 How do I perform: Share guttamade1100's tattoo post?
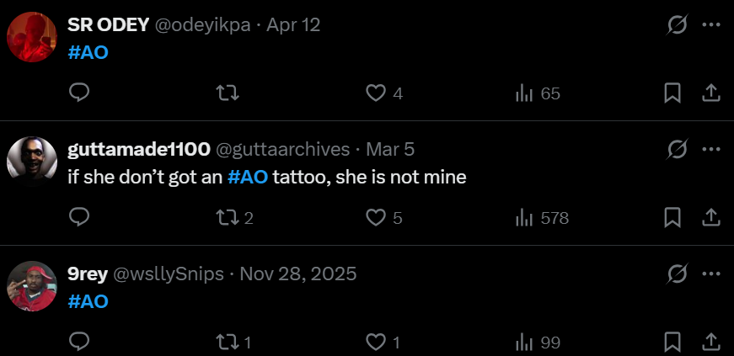710,218
